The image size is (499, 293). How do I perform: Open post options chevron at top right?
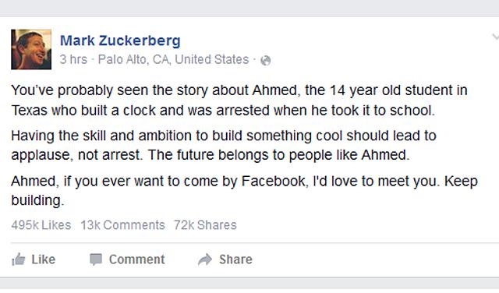[x=495, y=37]
